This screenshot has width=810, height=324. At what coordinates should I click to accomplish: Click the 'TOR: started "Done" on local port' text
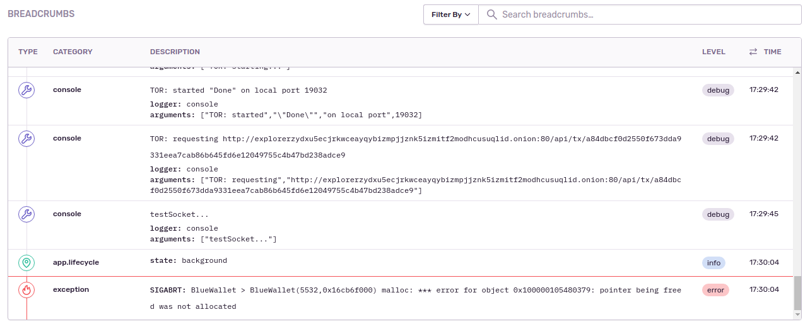coord(238,90)
